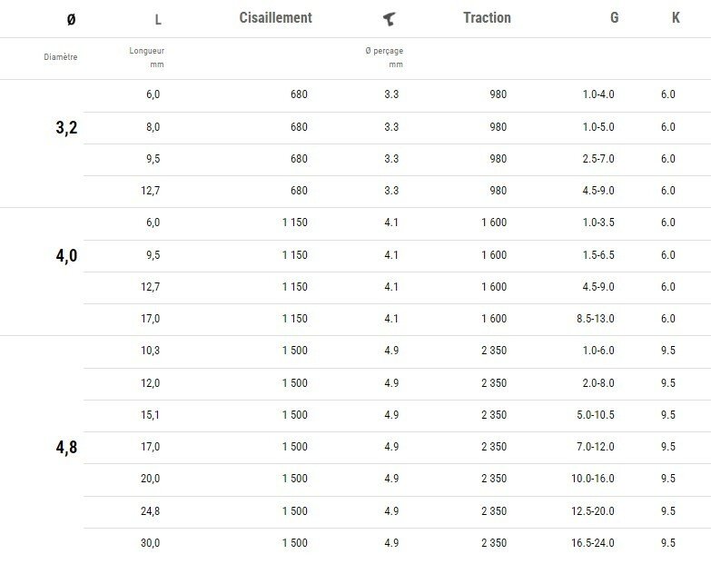Select the Traction column header

(x=487, y=18)
